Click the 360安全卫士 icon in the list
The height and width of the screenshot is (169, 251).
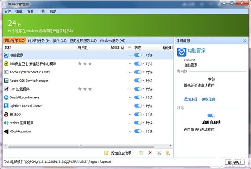coord(6,63)
